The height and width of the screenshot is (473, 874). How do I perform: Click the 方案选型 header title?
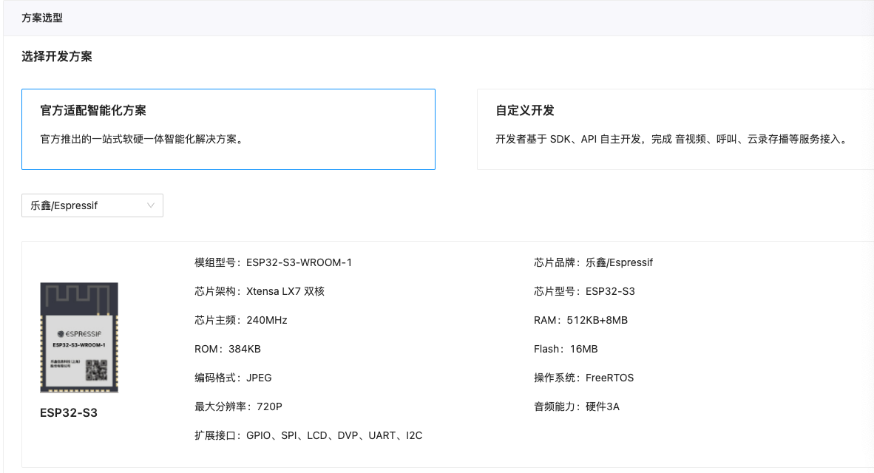42,18
